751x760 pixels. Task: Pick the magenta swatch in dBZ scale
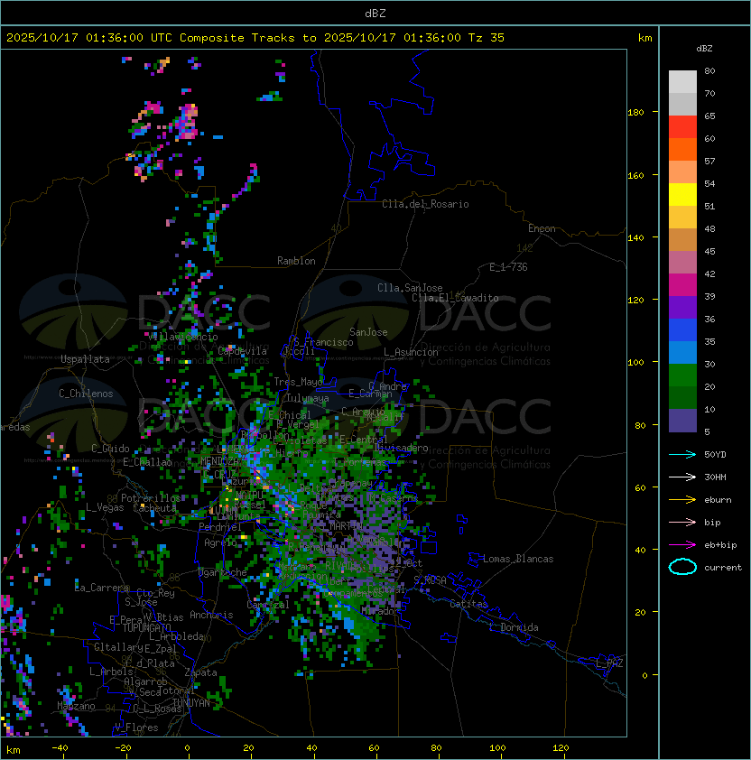click(682, 285)
